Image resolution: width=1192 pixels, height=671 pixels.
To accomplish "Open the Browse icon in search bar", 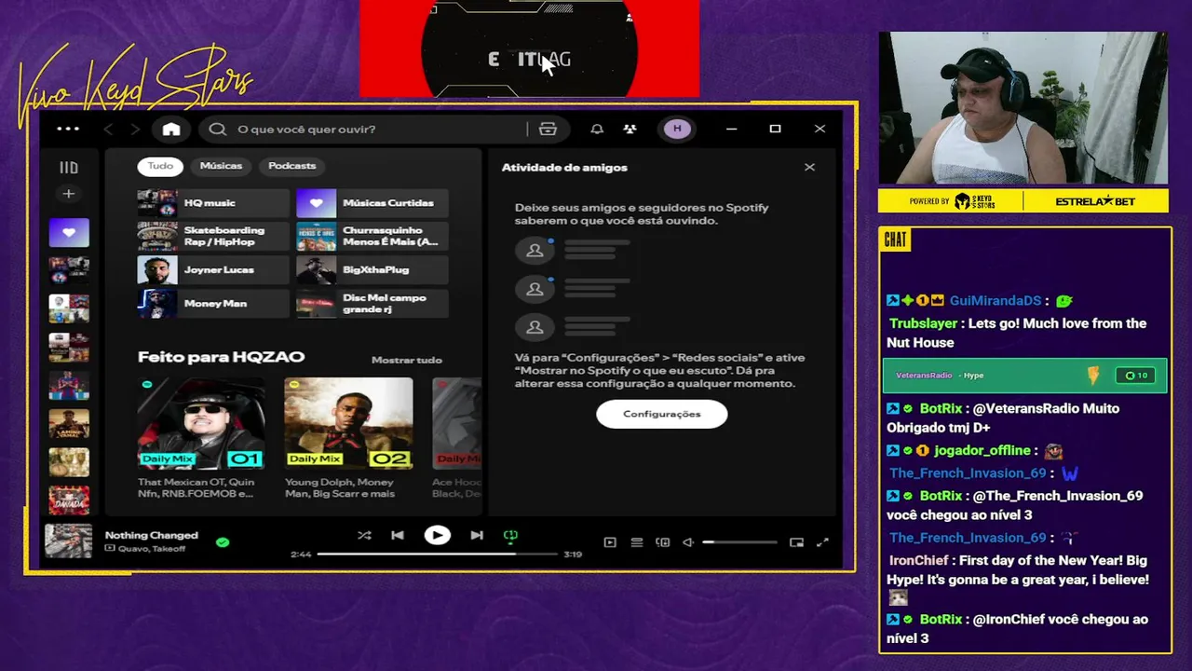I will [548, 129].
